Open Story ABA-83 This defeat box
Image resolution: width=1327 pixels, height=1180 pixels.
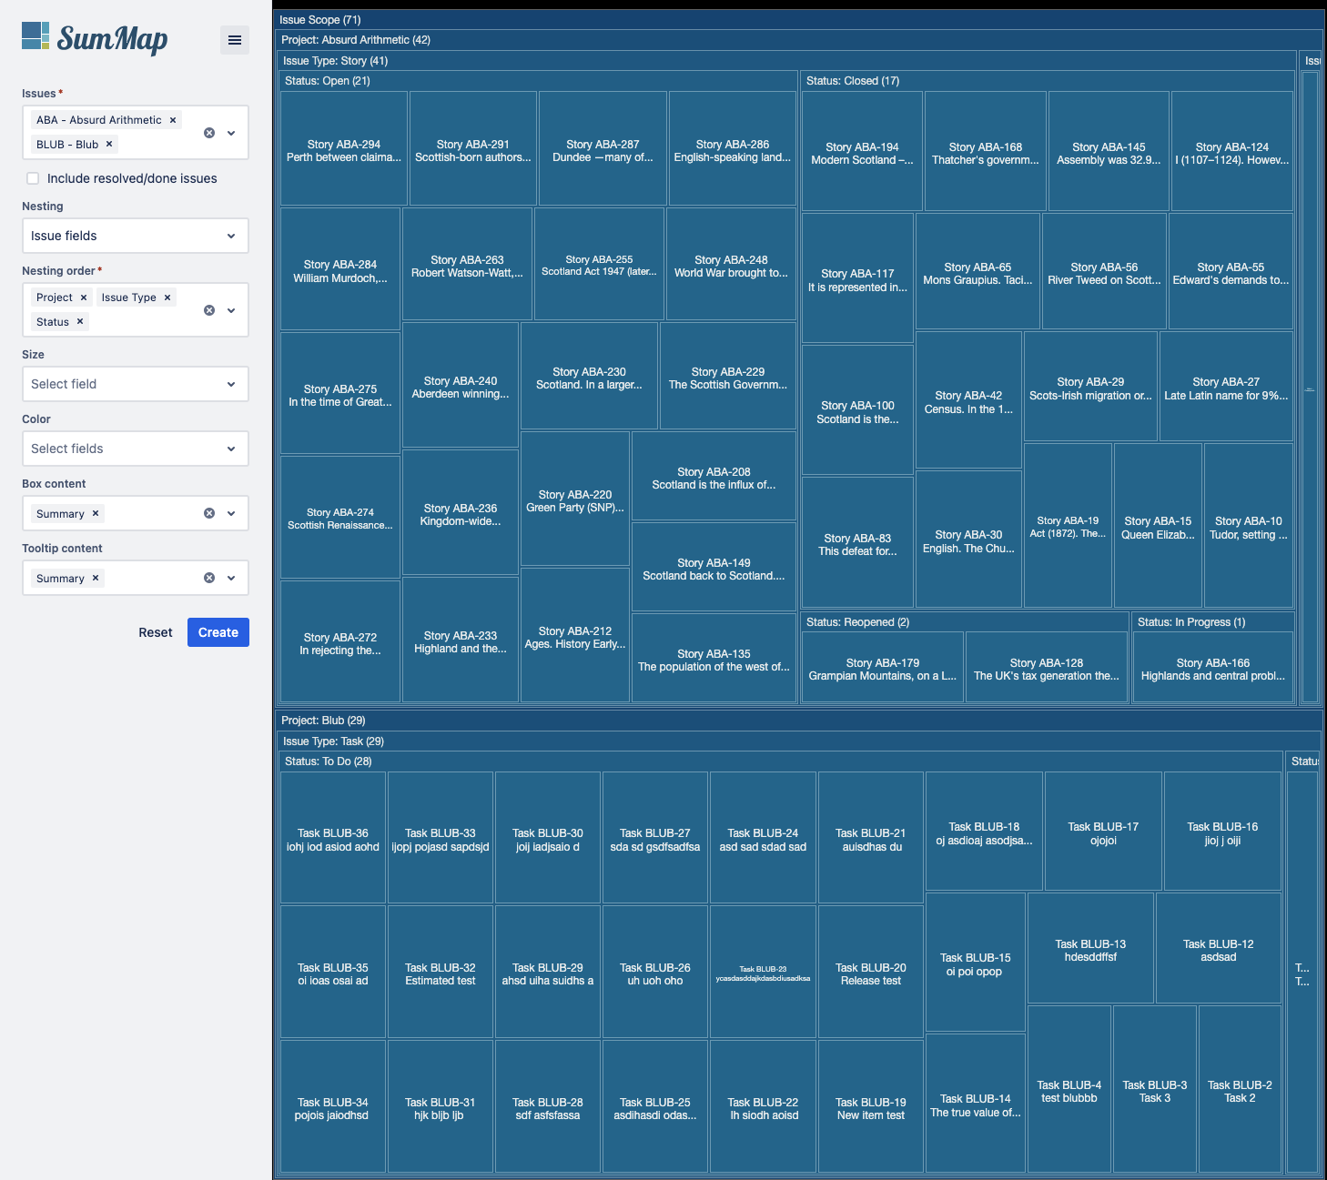pyautogui.click(x=857, y=543)
